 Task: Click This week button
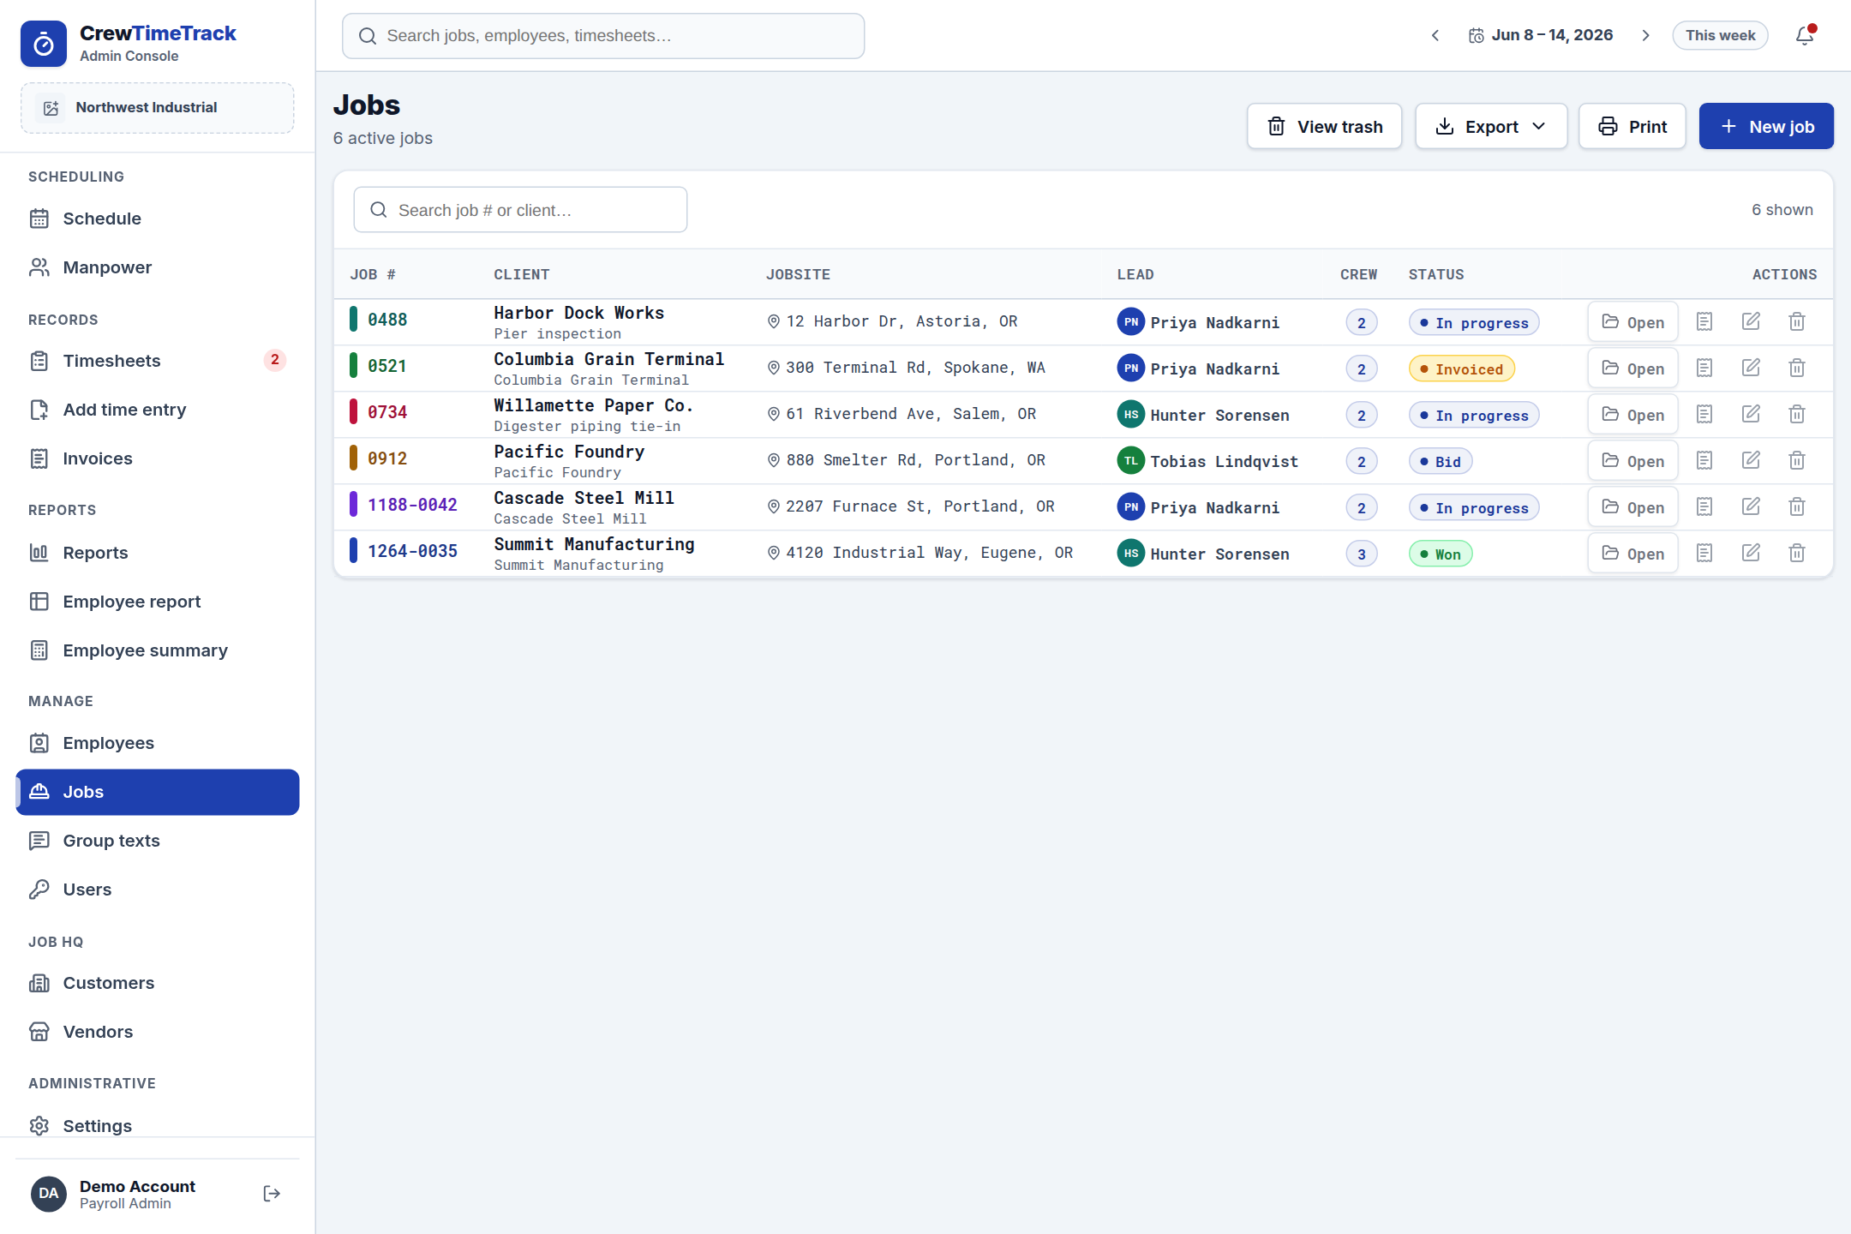1720,35
